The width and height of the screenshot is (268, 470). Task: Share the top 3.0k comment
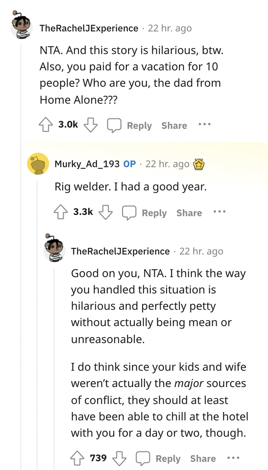pos(174,125)
